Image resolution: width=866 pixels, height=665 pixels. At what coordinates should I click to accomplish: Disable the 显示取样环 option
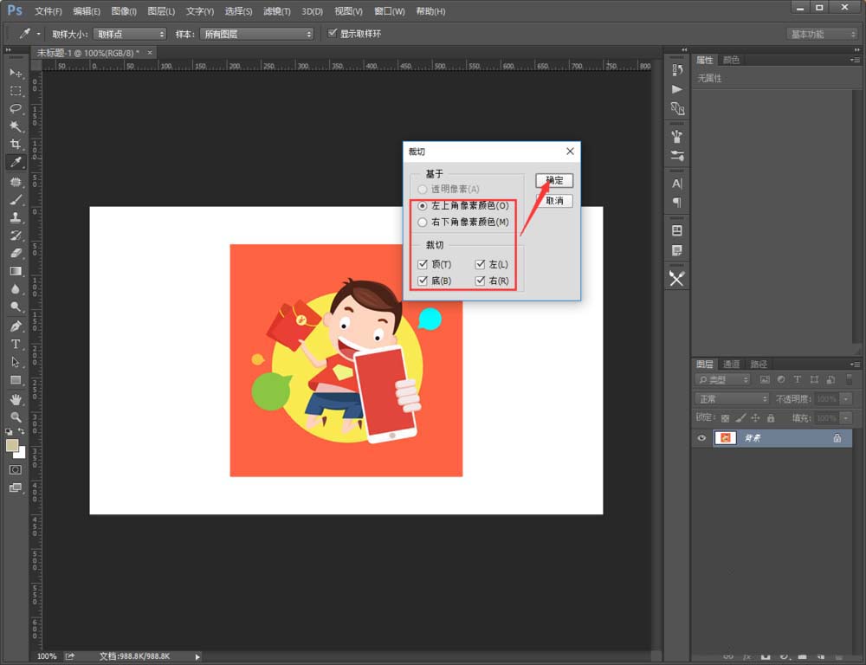pos(332,34)
